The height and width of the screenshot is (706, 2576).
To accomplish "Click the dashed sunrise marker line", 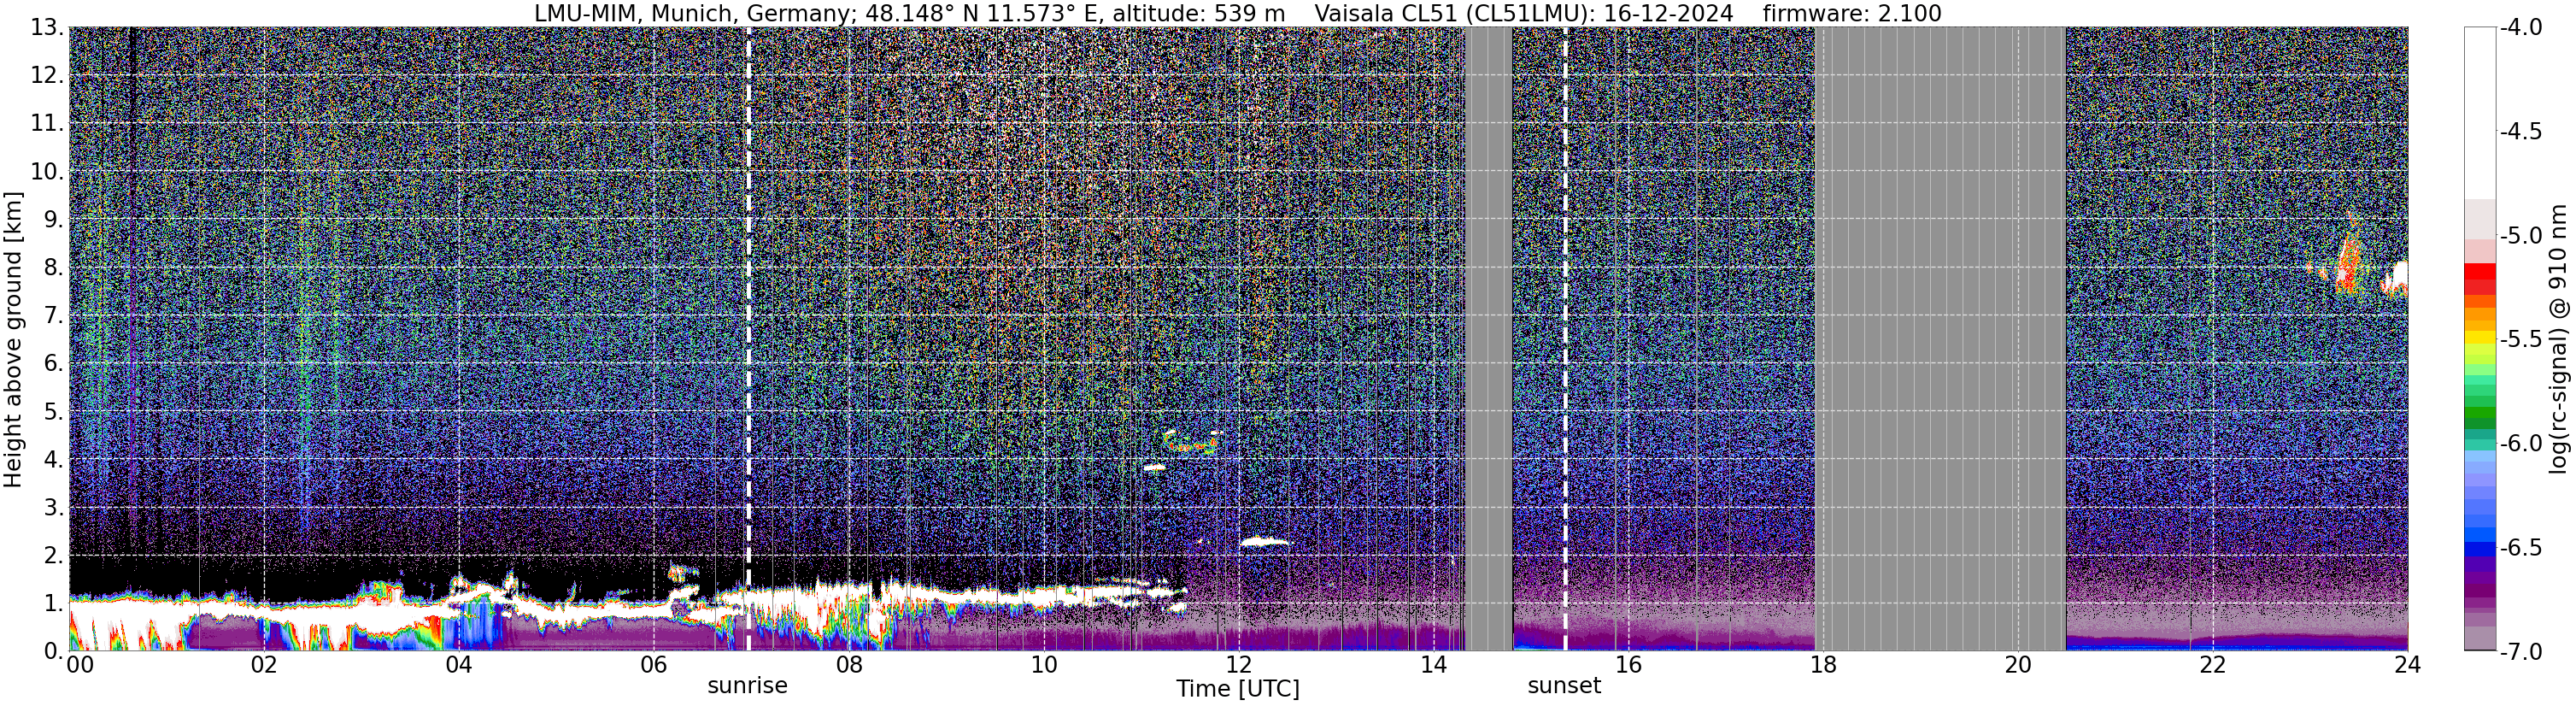I will pos(748,338).
